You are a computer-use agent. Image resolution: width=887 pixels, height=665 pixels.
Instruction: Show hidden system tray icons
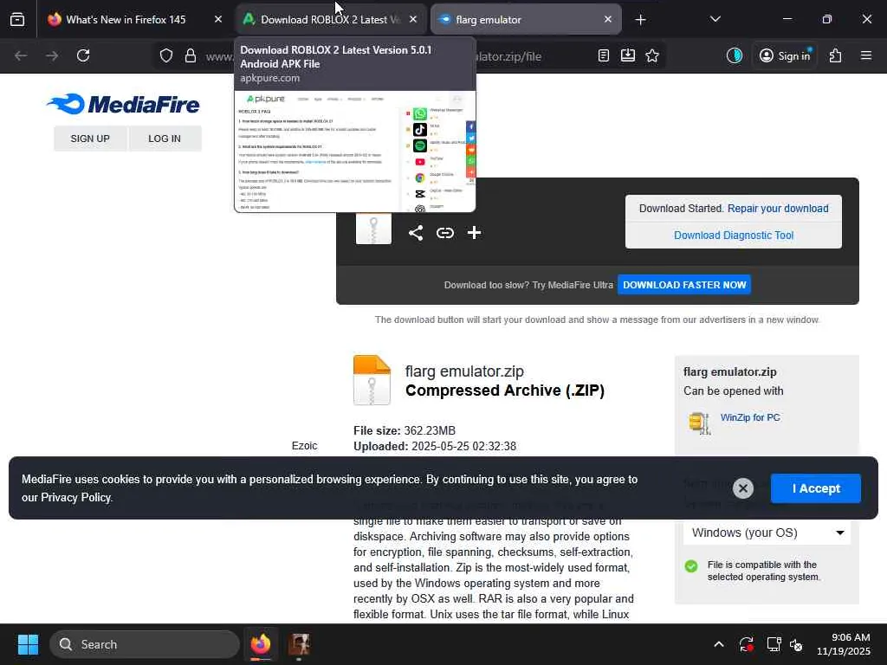[718, 644]
